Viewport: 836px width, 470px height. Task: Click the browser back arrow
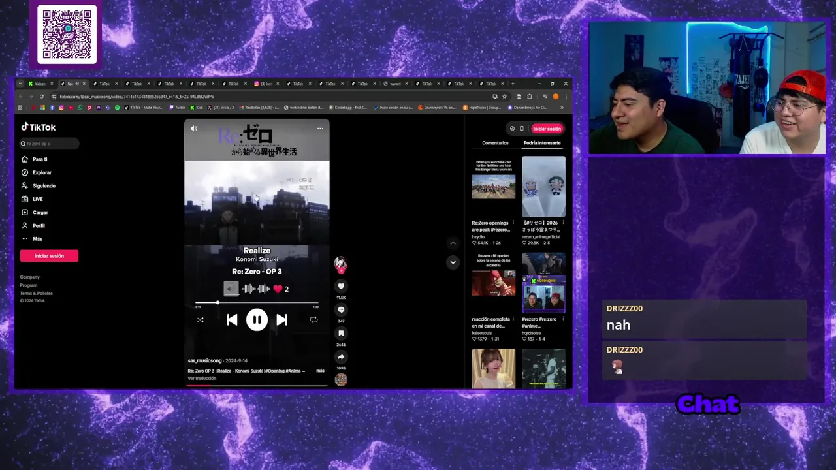(21, 97)
